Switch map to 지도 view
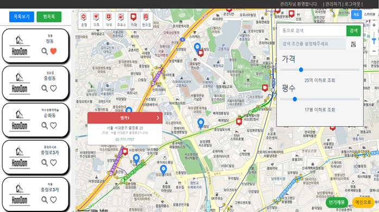 [356, 15]
